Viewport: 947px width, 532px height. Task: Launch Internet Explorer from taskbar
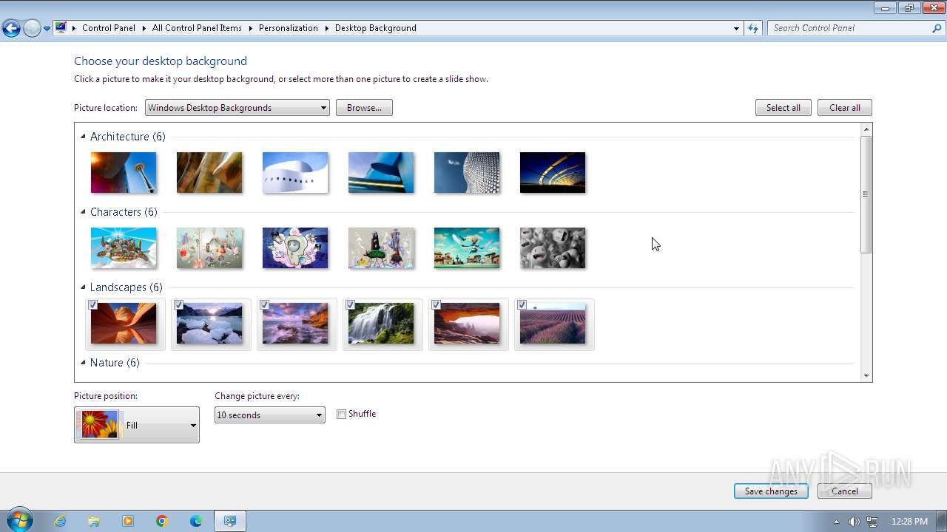(60, 521)
